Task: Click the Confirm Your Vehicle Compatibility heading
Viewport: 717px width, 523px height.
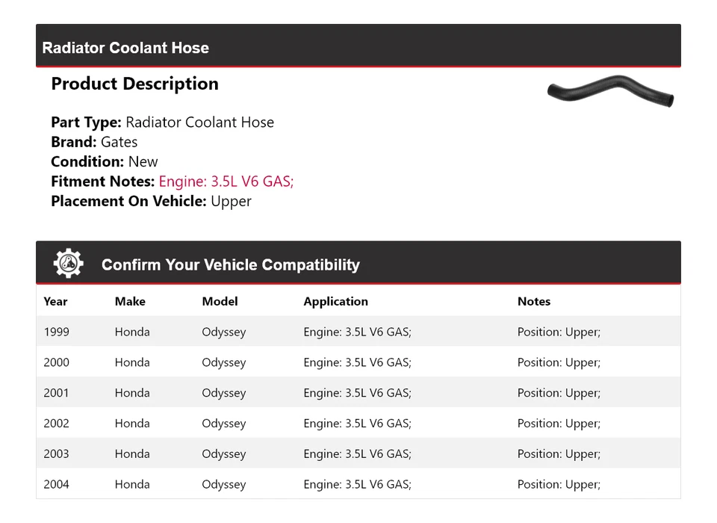Action: [230, 265]
